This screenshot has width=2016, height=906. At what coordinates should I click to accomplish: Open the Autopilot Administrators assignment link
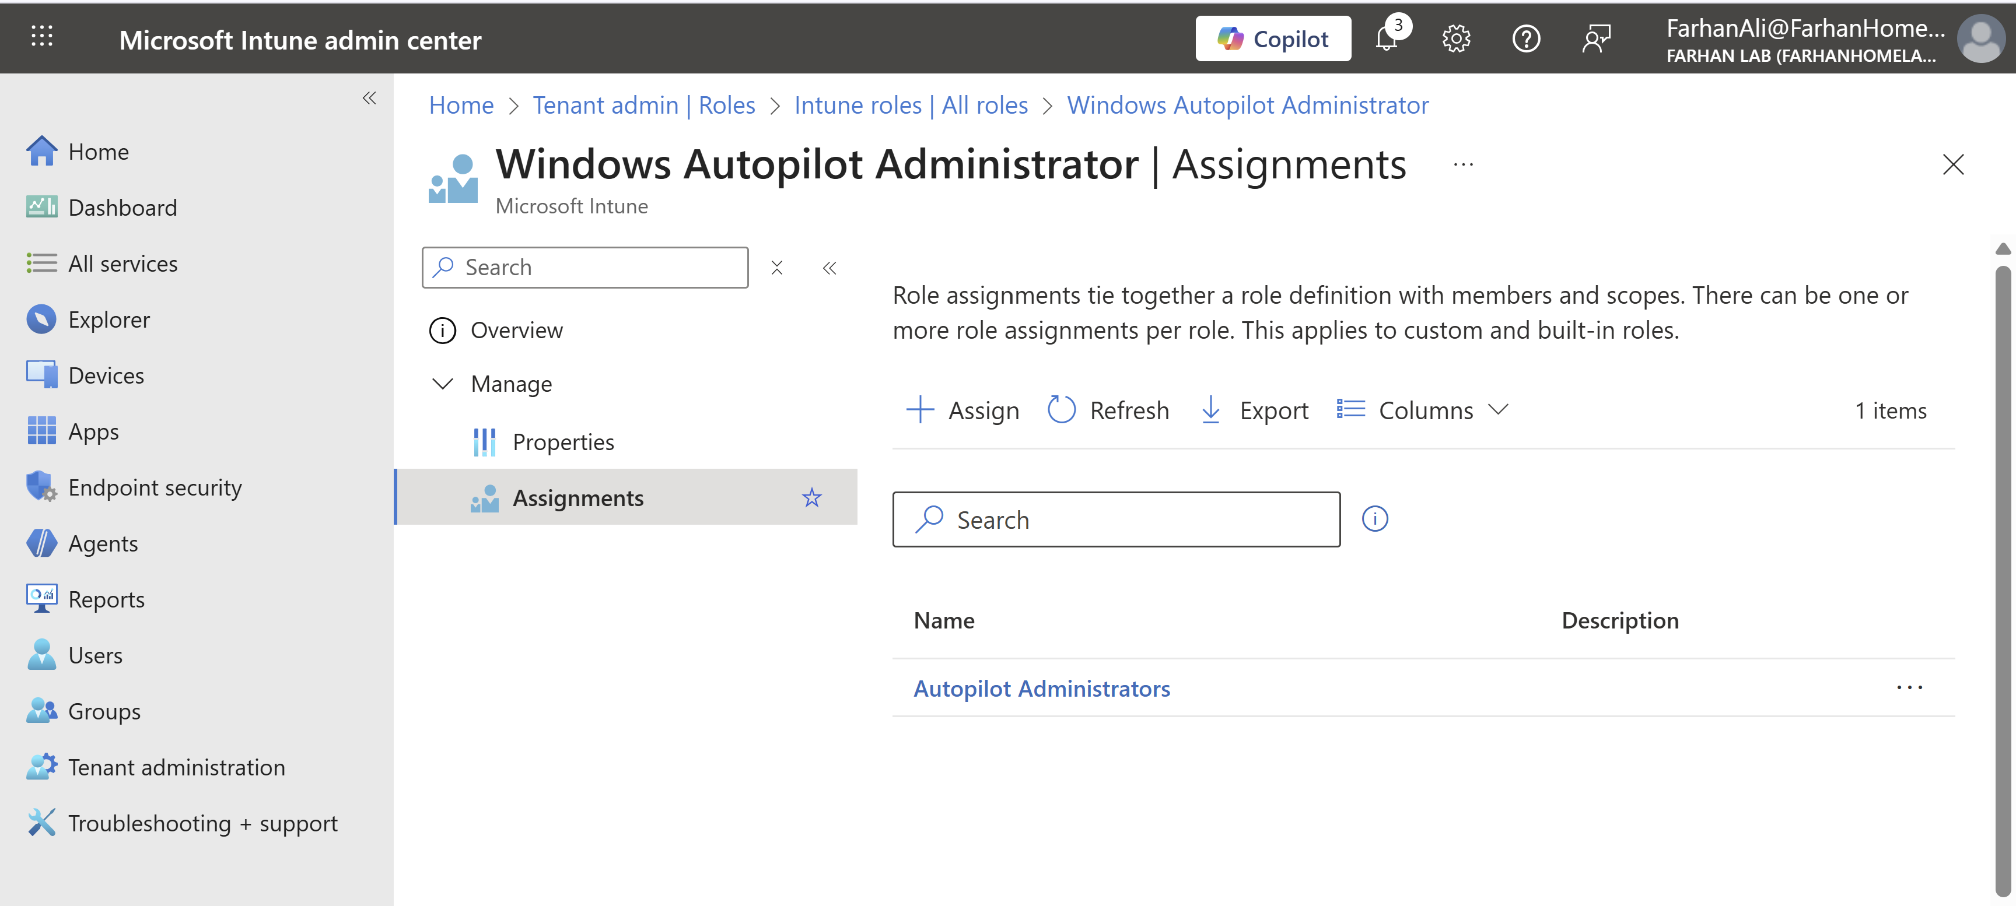pyautogui.click(x=1041, y=689)
